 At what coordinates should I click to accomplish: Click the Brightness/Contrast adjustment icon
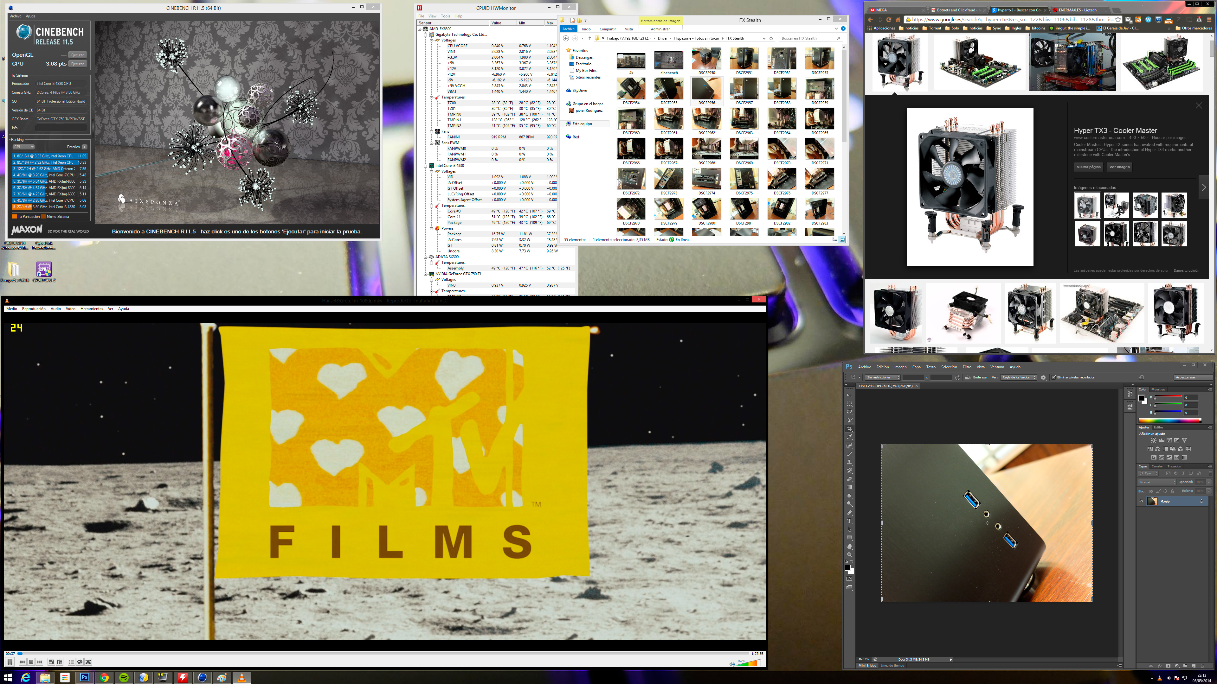pyautogui.click(x=1154, y=440)
